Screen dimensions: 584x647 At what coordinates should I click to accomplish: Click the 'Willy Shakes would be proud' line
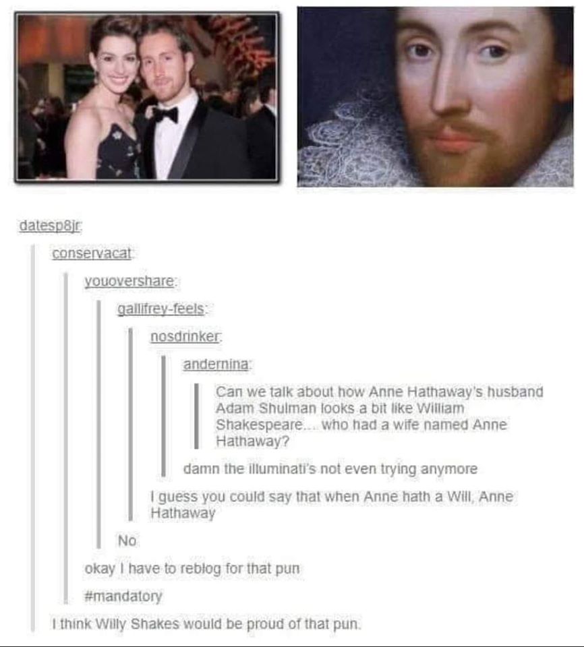click(x=206, y=623)
